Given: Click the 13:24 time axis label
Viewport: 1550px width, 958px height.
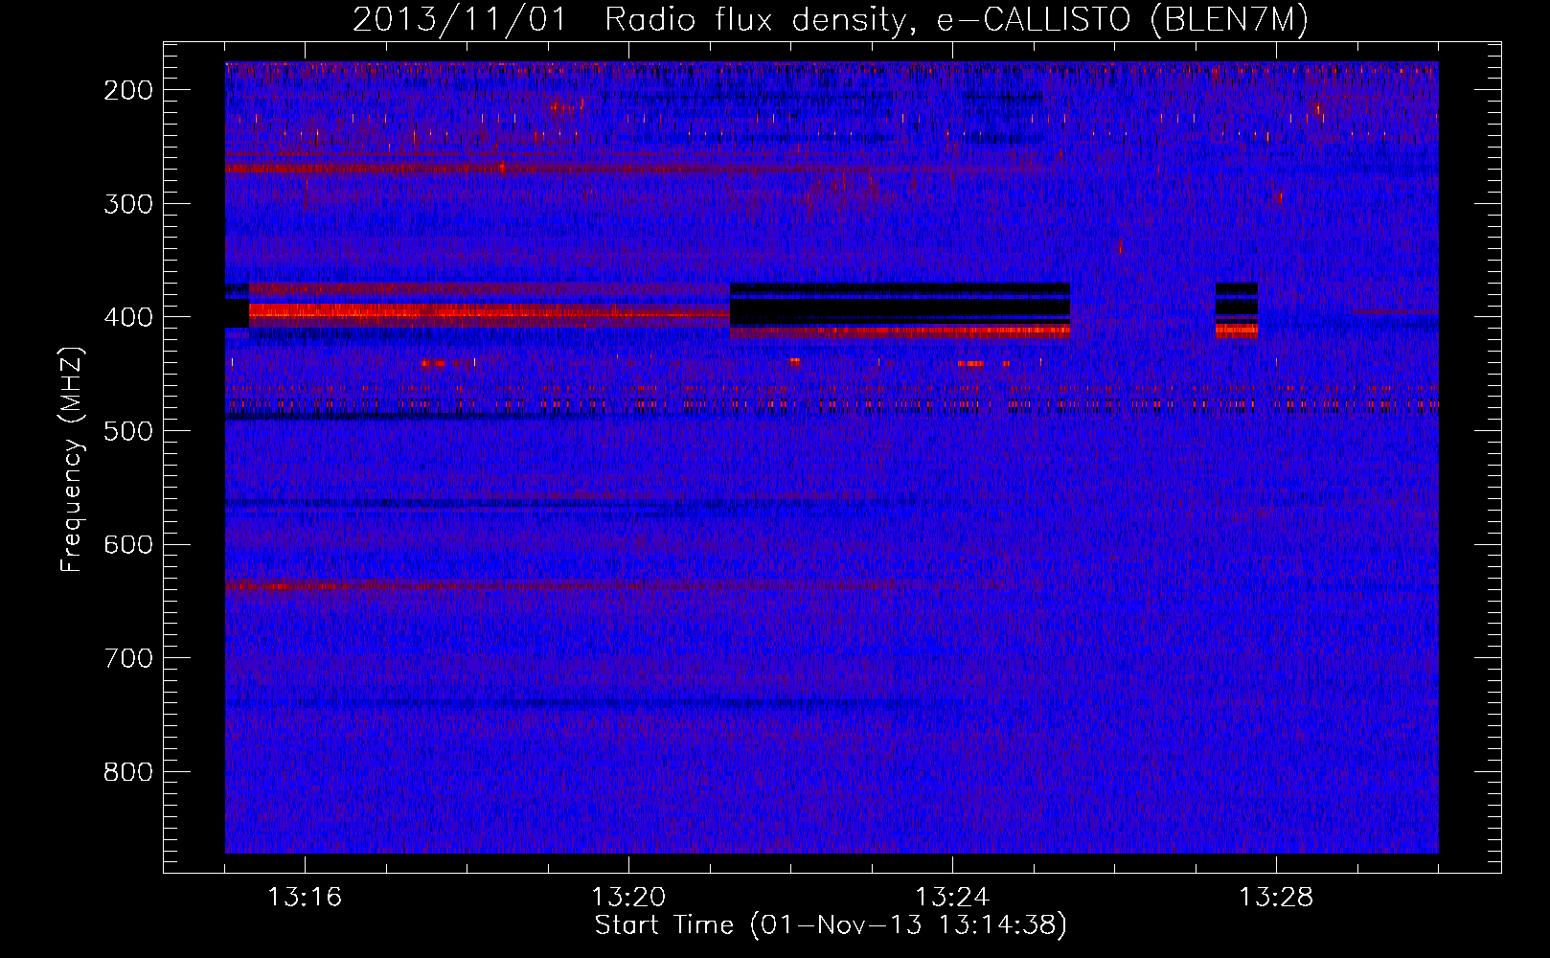Looking at the screenshot, I should point(952,898).
